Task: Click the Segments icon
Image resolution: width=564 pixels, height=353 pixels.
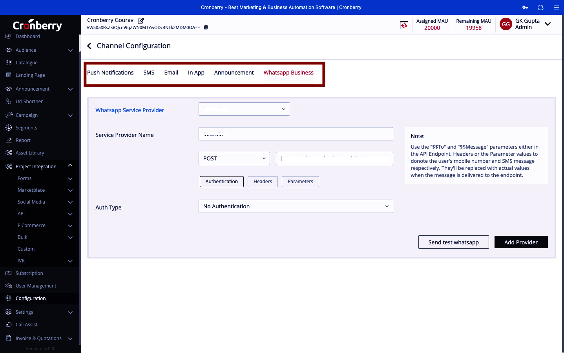Action: point(9,128)
